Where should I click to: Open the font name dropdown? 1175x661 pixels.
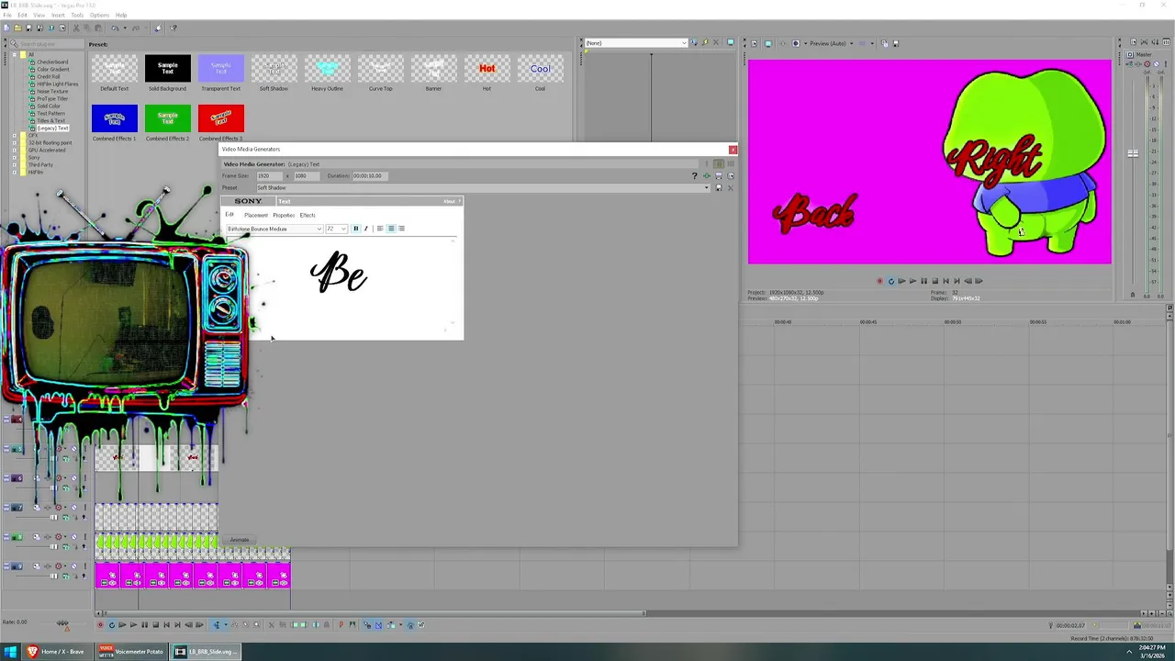pyautogui.click(x=319, y=229)
